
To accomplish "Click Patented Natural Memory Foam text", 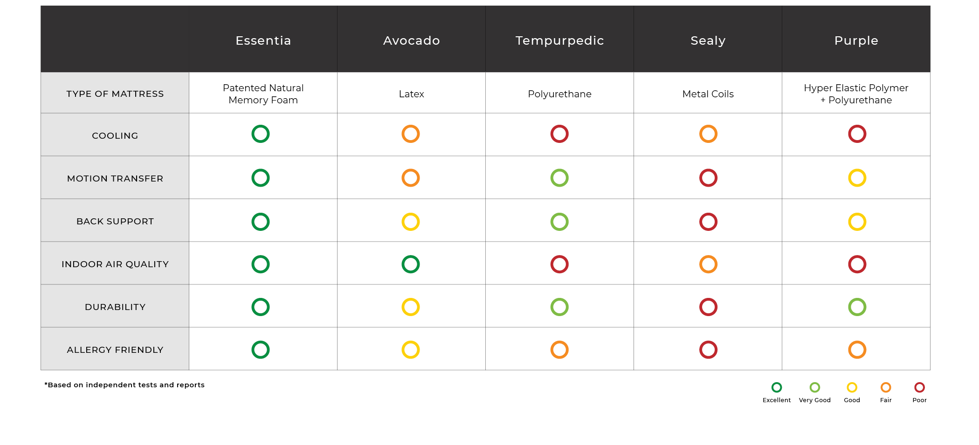I will pyautogui.click(x=263, y=94).
